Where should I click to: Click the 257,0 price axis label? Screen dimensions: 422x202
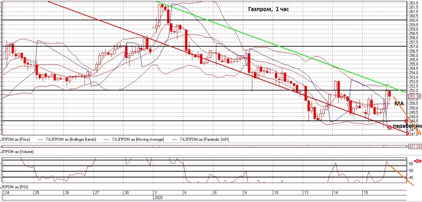413,47
